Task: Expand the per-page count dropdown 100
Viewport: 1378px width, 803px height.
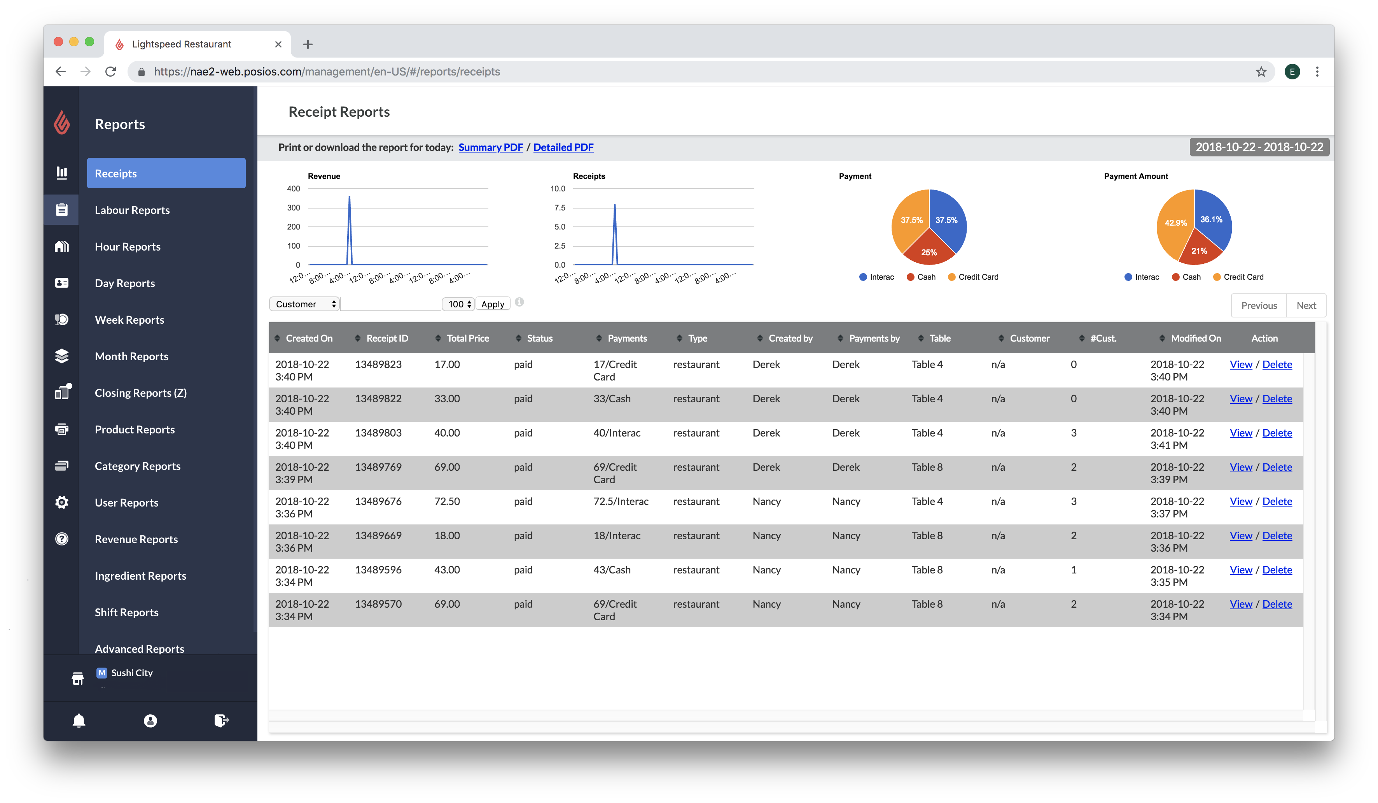Action: [459, 304]
